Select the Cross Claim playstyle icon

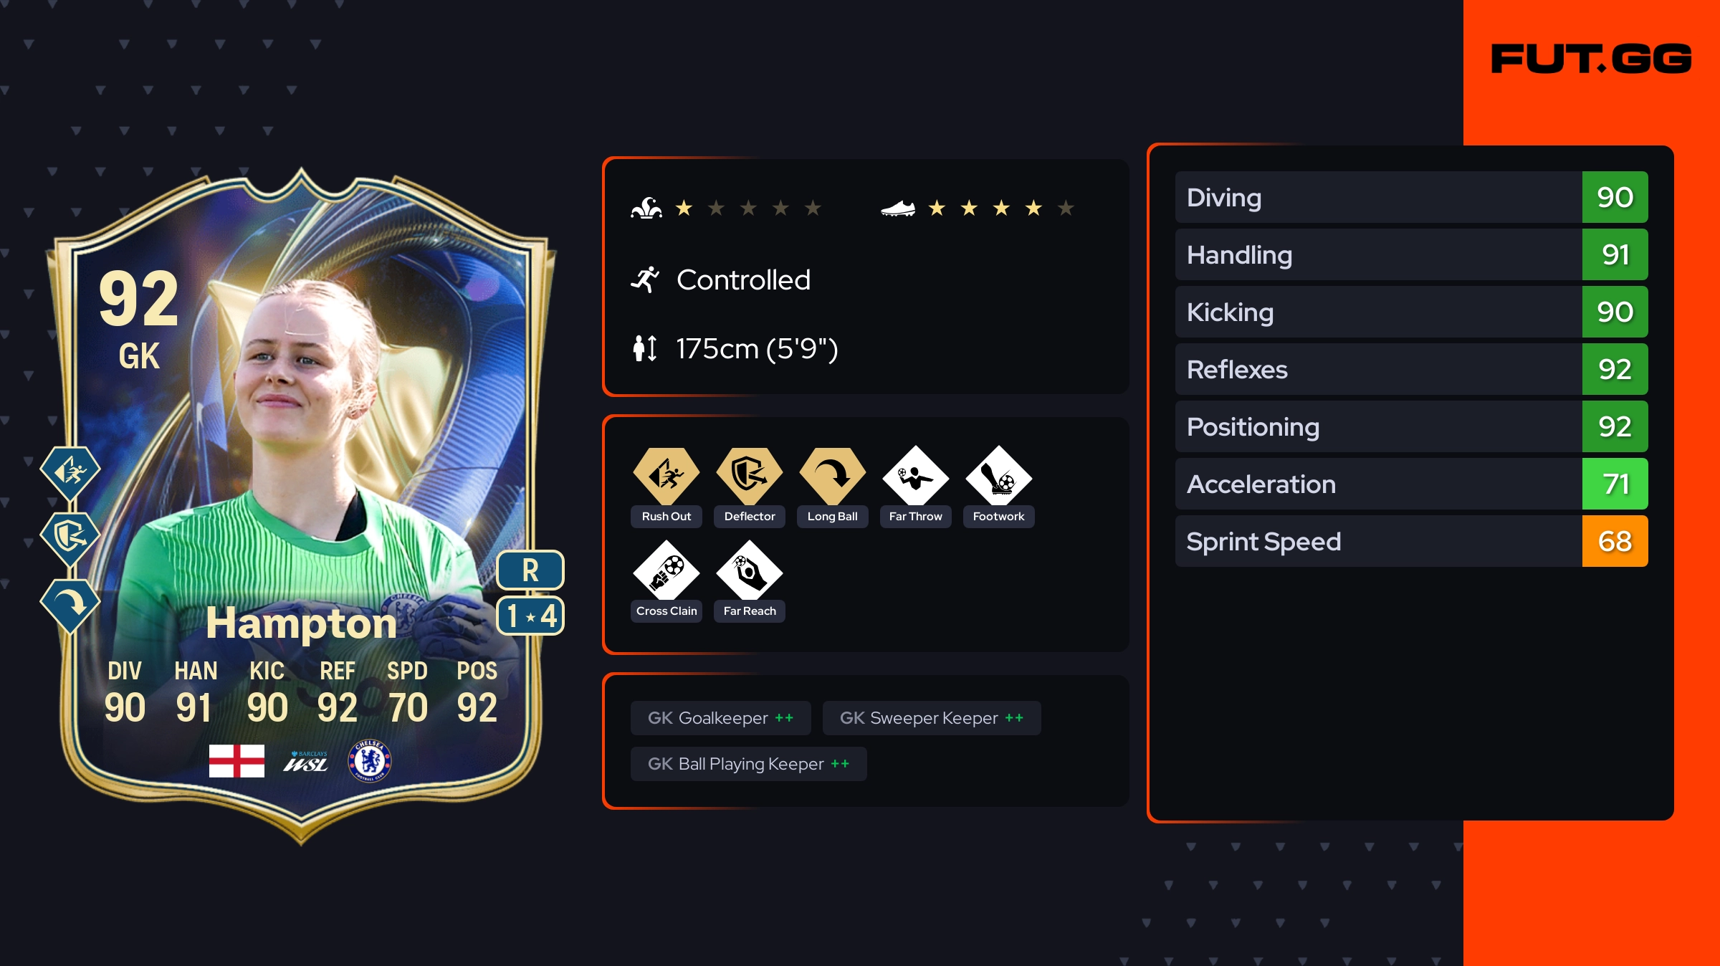(666, 570)
